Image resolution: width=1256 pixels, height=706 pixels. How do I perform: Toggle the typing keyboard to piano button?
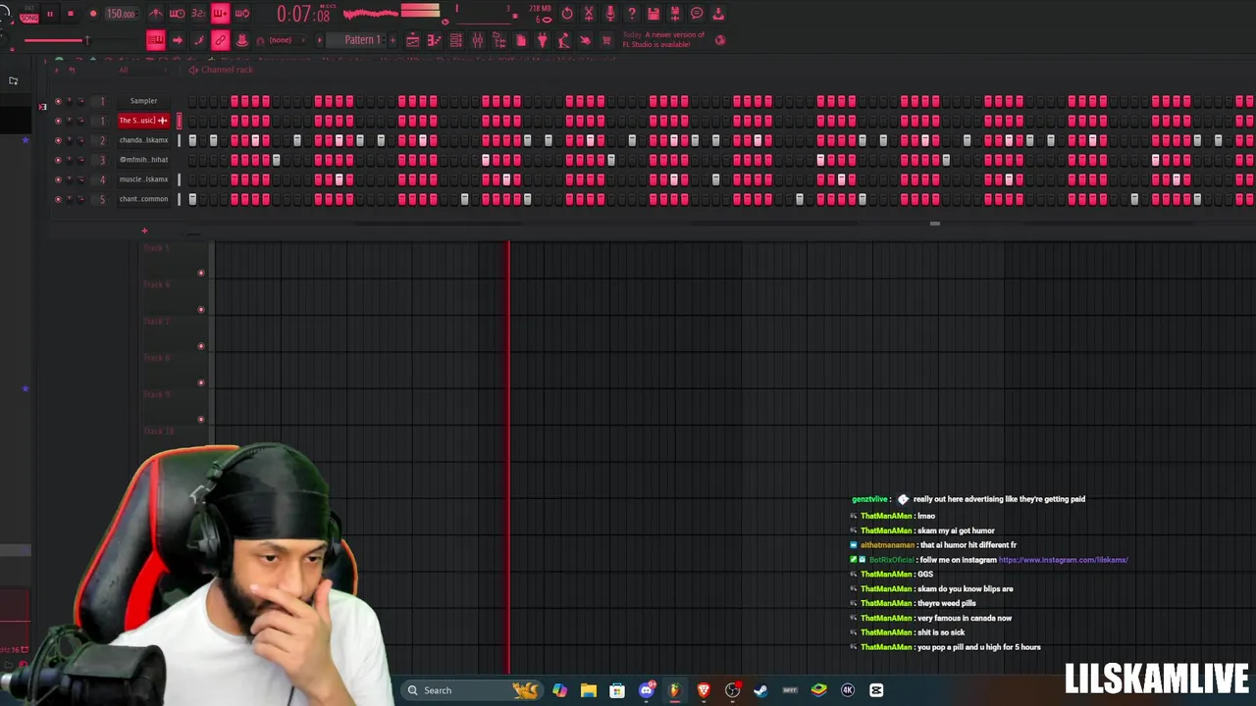[x=156, y=40]
